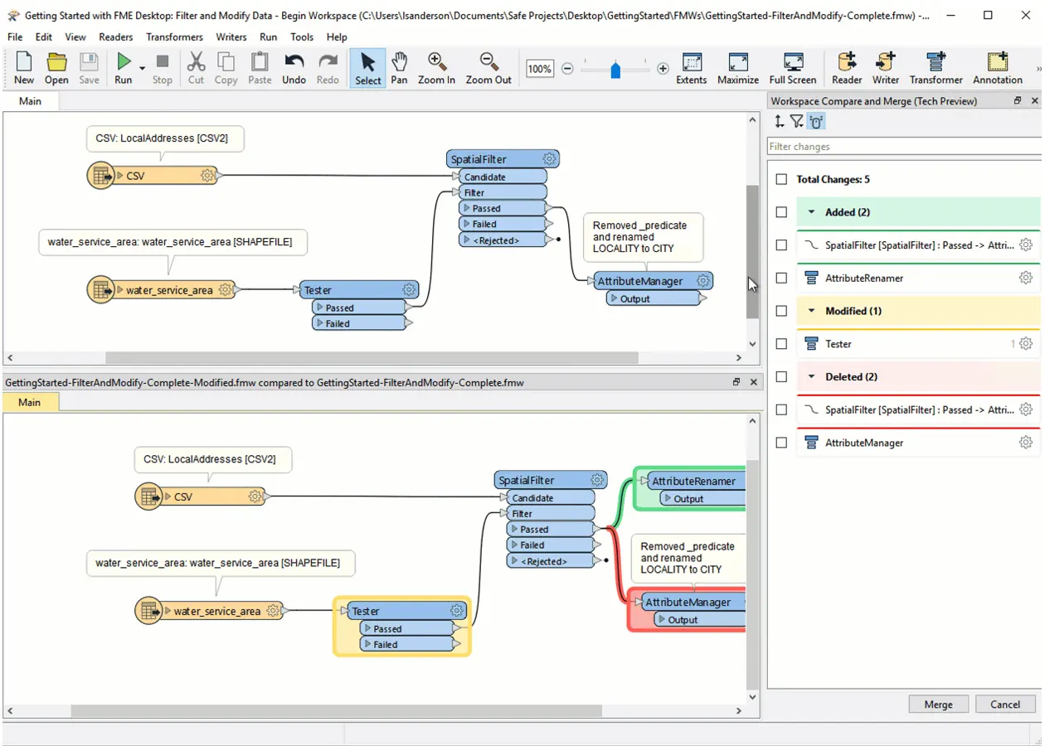Expand CSV reader feature type arrow in upper canvas
1045x746 pixels.
pyautogui.click(x=119, y=176)
